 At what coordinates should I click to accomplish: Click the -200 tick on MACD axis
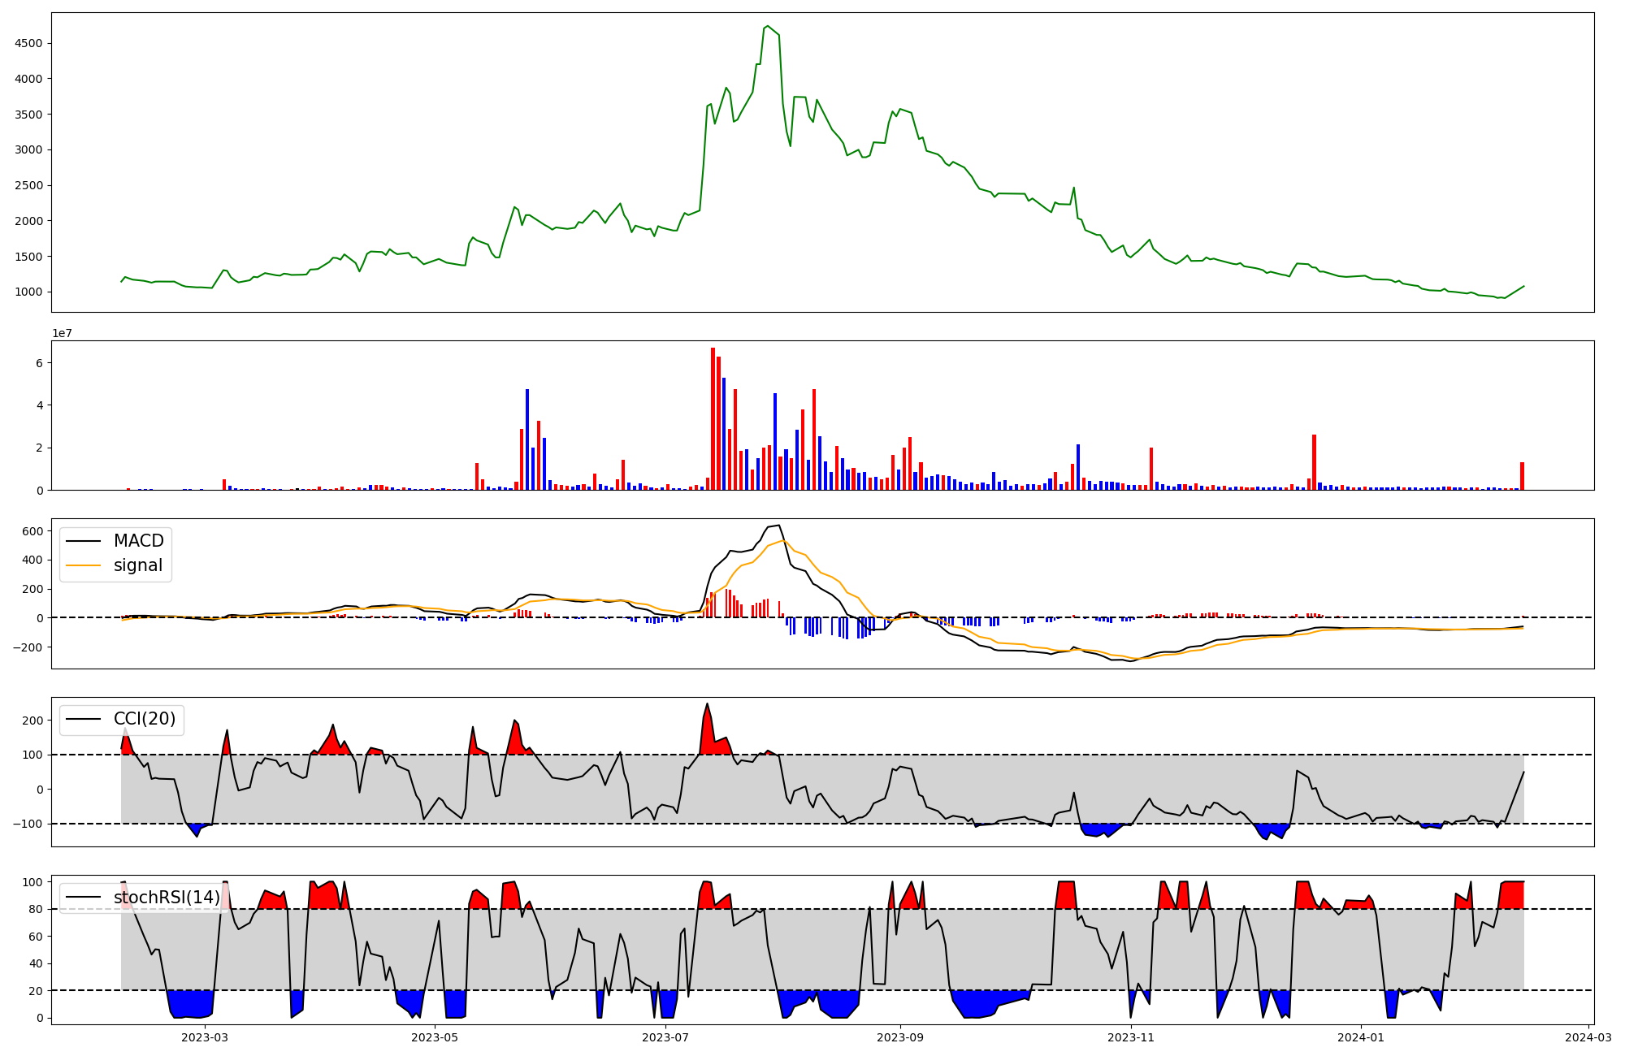point(29,647)
